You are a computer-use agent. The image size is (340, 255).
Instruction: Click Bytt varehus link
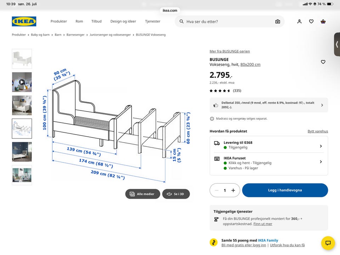pyautogui.click(x=318, y=131)
